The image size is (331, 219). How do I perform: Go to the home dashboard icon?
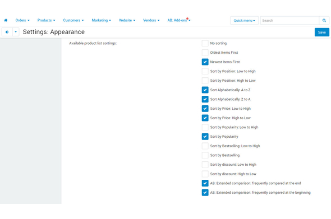click(x=6, y=20)
